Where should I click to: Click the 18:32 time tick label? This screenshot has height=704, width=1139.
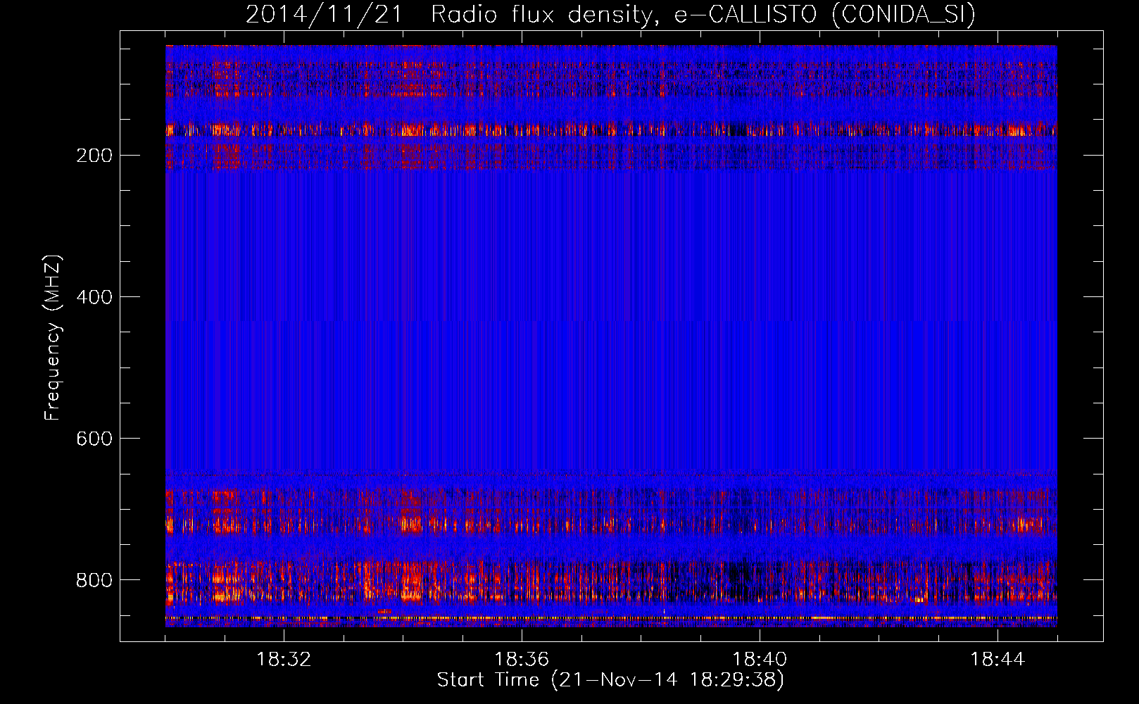coord(284,660)
